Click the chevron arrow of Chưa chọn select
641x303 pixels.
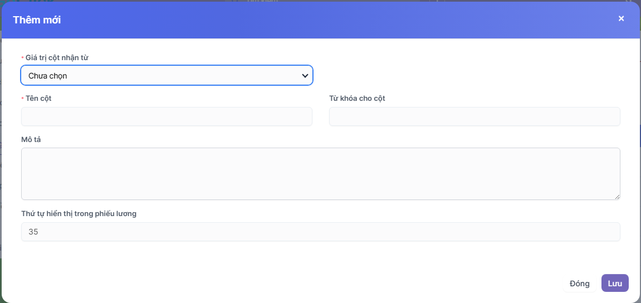[x=305, y=75]
